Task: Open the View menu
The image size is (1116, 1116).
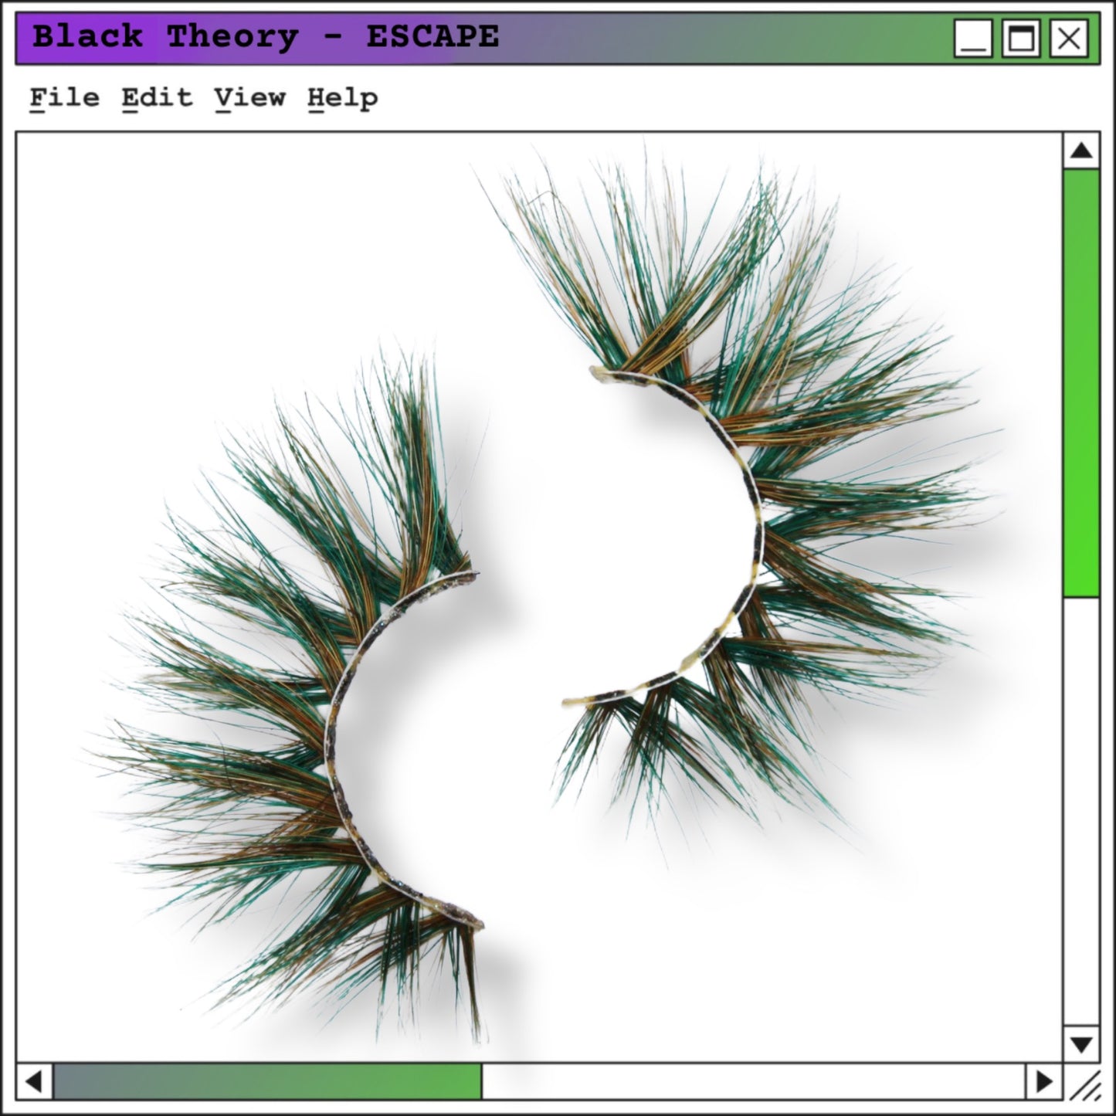Action: pyautogui.click(x=250, y=98)
